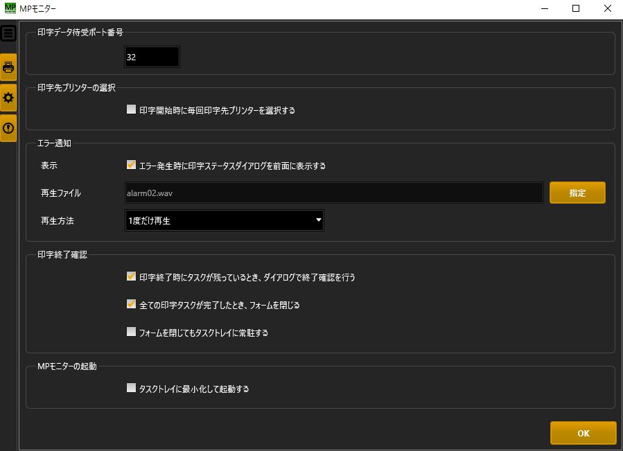Screen dimensions: 623x451
Task: Click the エラー通知 group title
Action: [54, 143]
